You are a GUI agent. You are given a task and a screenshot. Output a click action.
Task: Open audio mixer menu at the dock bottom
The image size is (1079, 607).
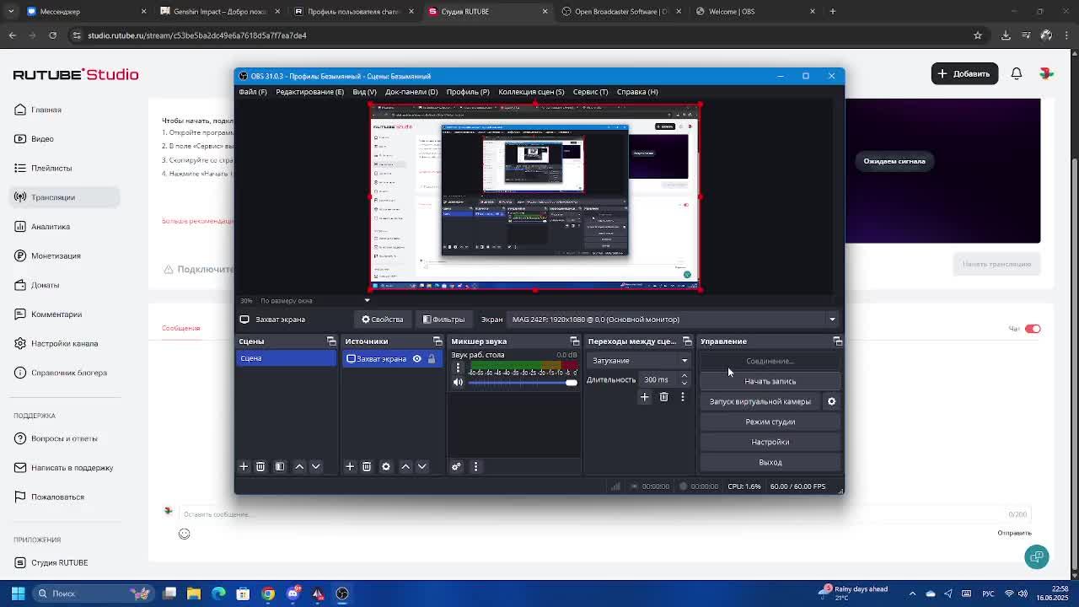coord(475,466)
